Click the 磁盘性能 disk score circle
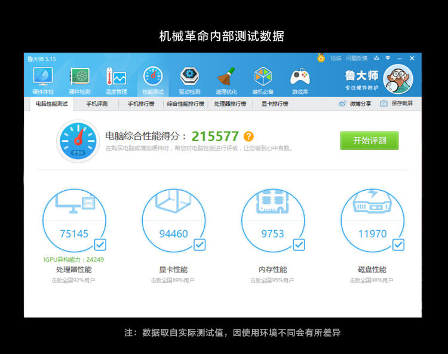This screenshot has width=448, height=354. [372, 221]
